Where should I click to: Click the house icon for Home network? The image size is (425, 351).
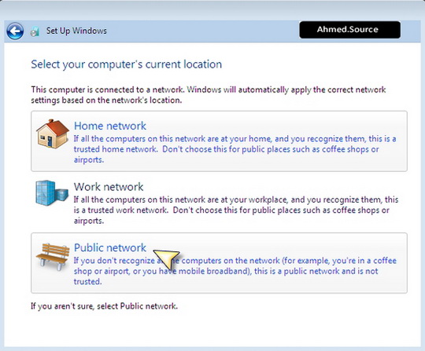tap(53, 133)
